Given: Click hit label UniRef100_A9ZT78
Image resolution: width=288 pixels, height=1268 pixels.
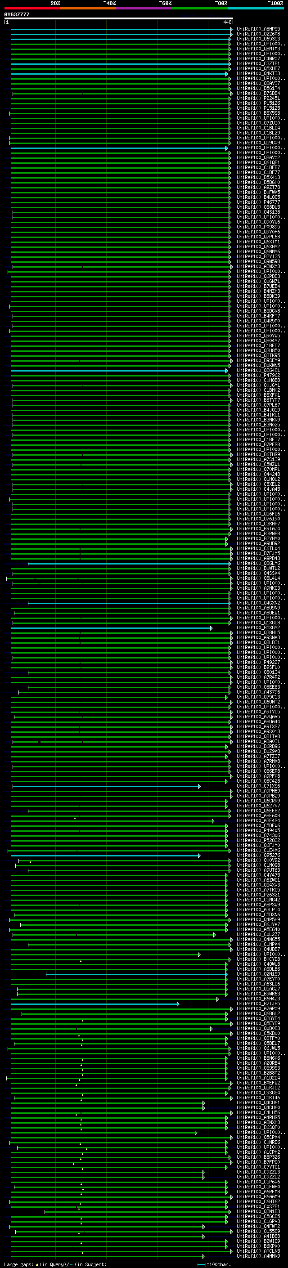Looking at the screenshot, I should 258,187.
